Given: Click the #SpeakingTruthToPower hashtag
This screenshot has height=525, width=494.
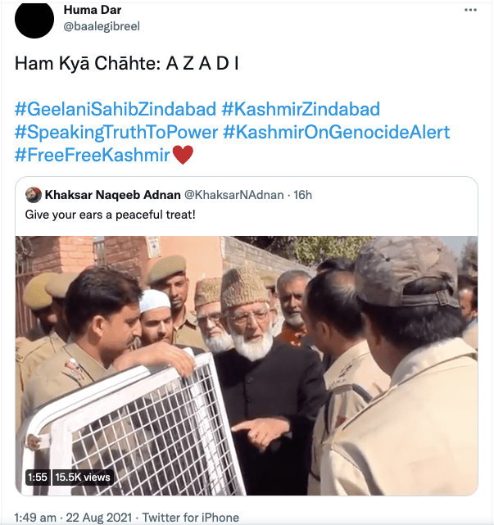Looking at the screenshot, I should [x=116, y=132].
